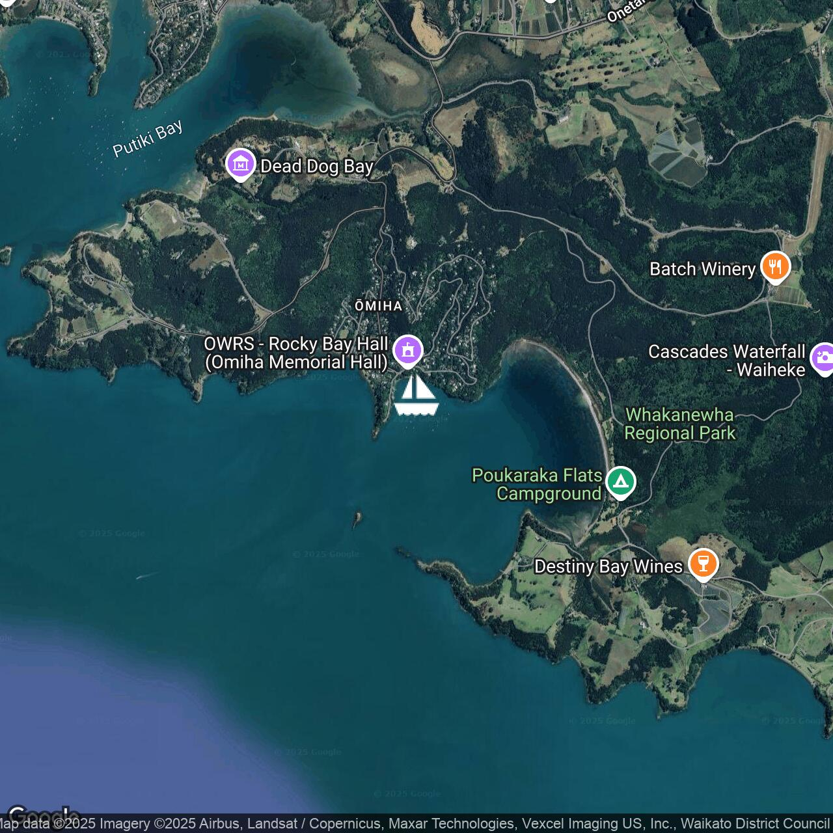The width and height of the screenshot is (833, 833).
Task: Open the Batch Winery restaurant marker
Action: coord(775,267)
